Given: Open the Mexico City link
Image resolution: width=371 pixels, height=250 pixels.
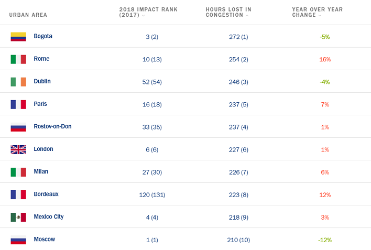Looking at the screenshot, I should pyautogui.click(x=49, y=217).
